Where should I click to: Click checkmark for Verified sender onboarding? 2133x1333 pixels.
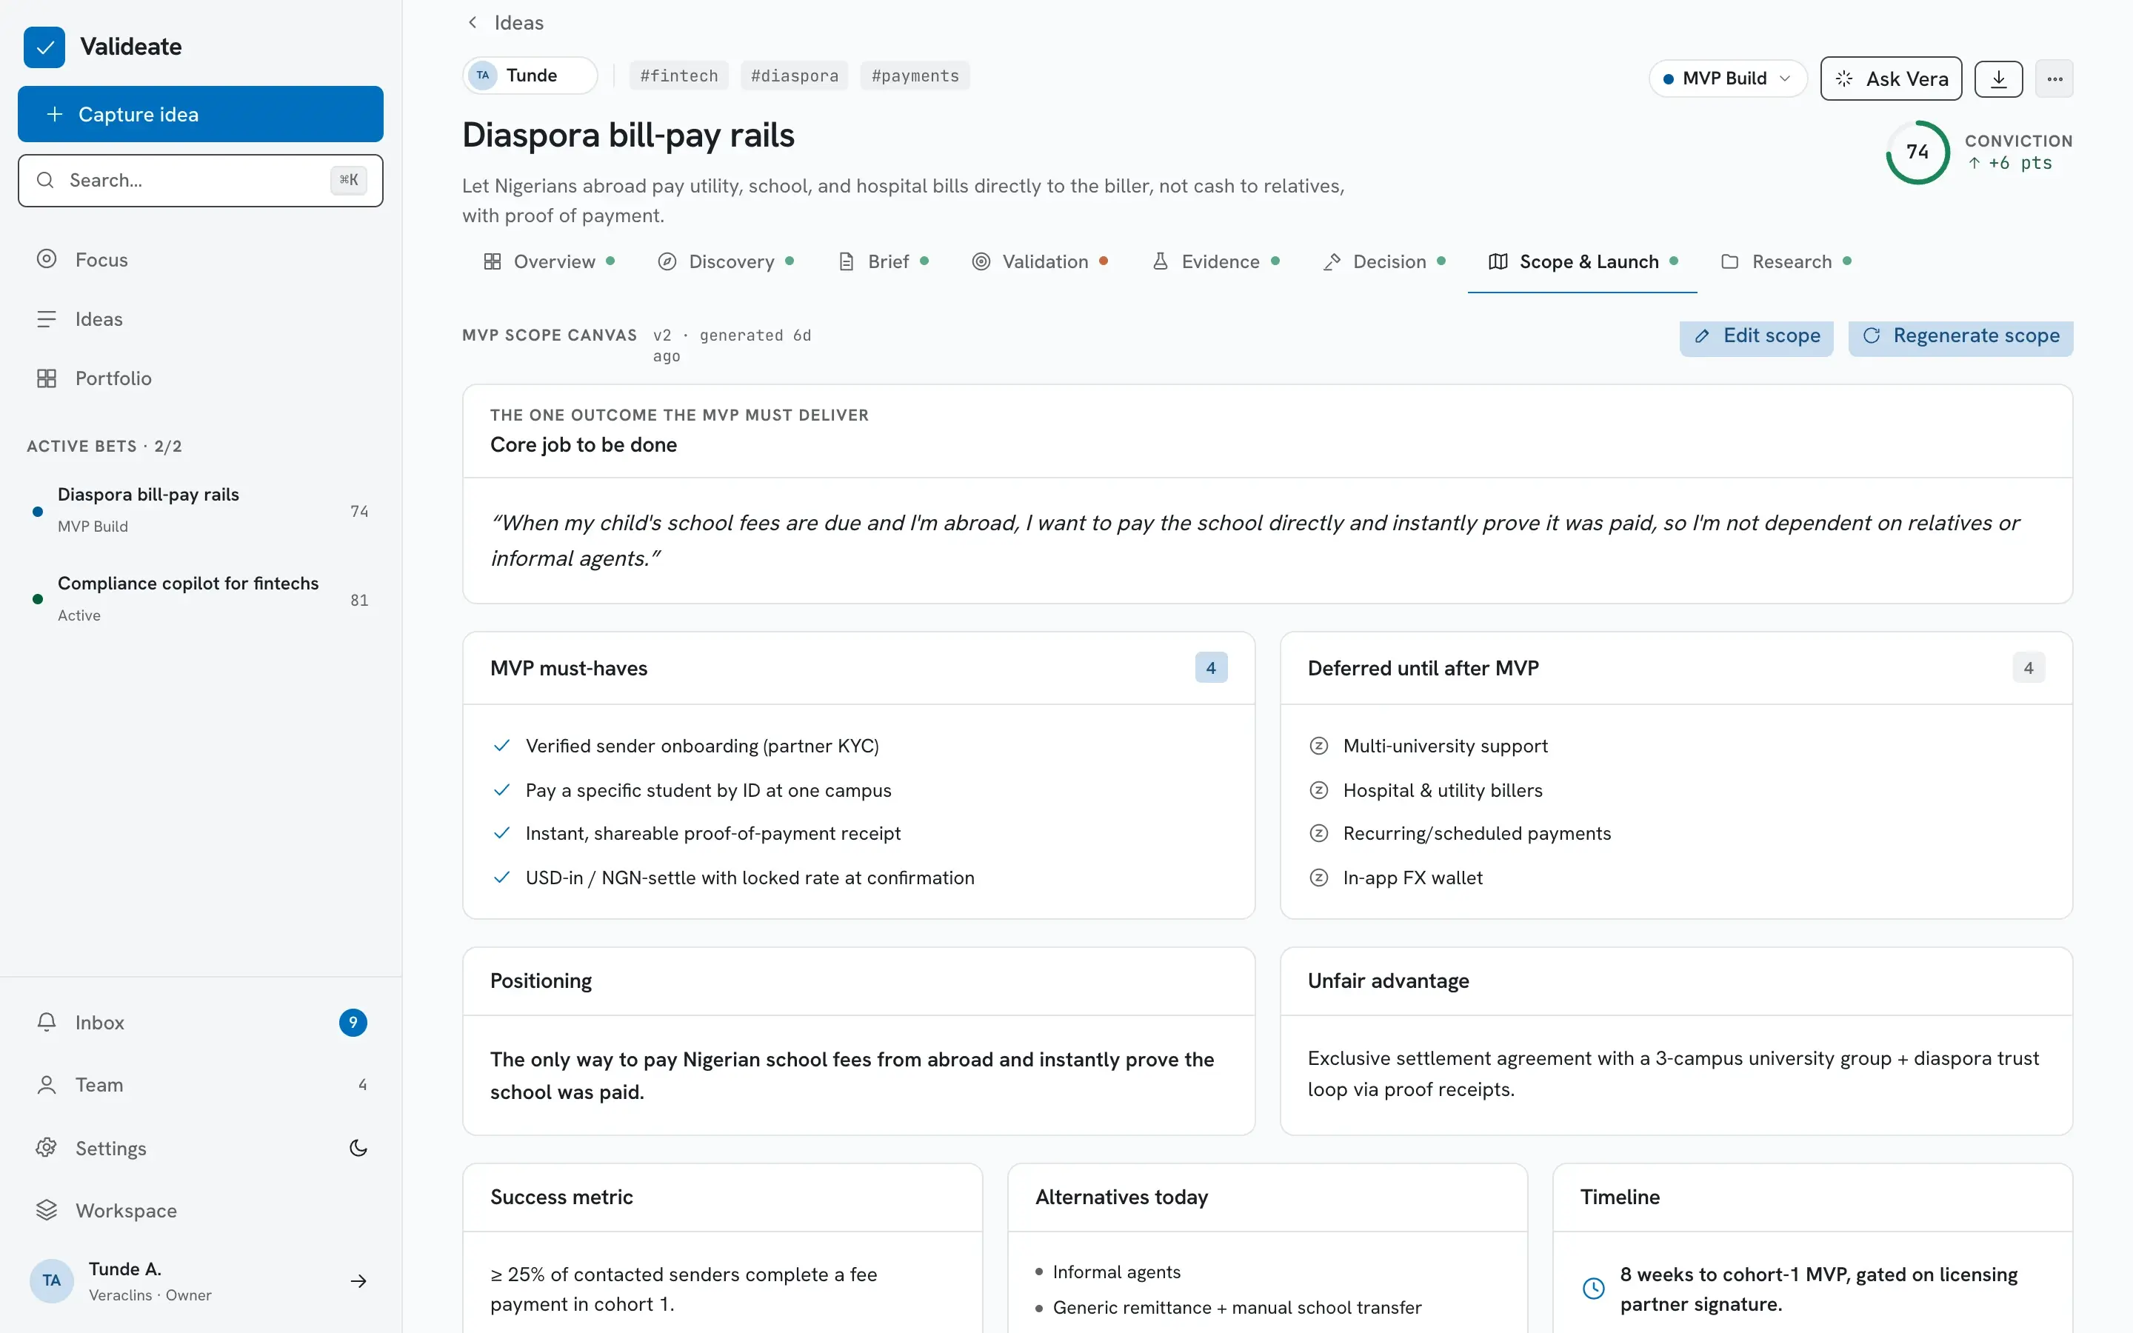coord(501,746)
